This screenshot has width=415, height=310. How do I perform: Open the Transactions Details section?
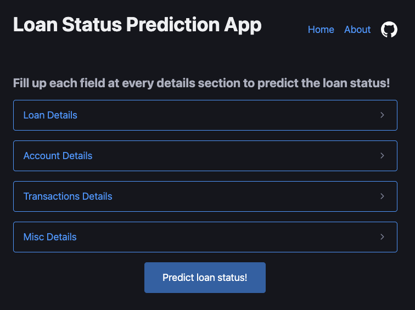(x=205, y=196)
